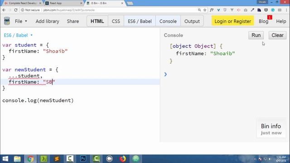Viewport: 290px width, 163px height.
Task: Open a new browser tab
Action: point(130,3)
